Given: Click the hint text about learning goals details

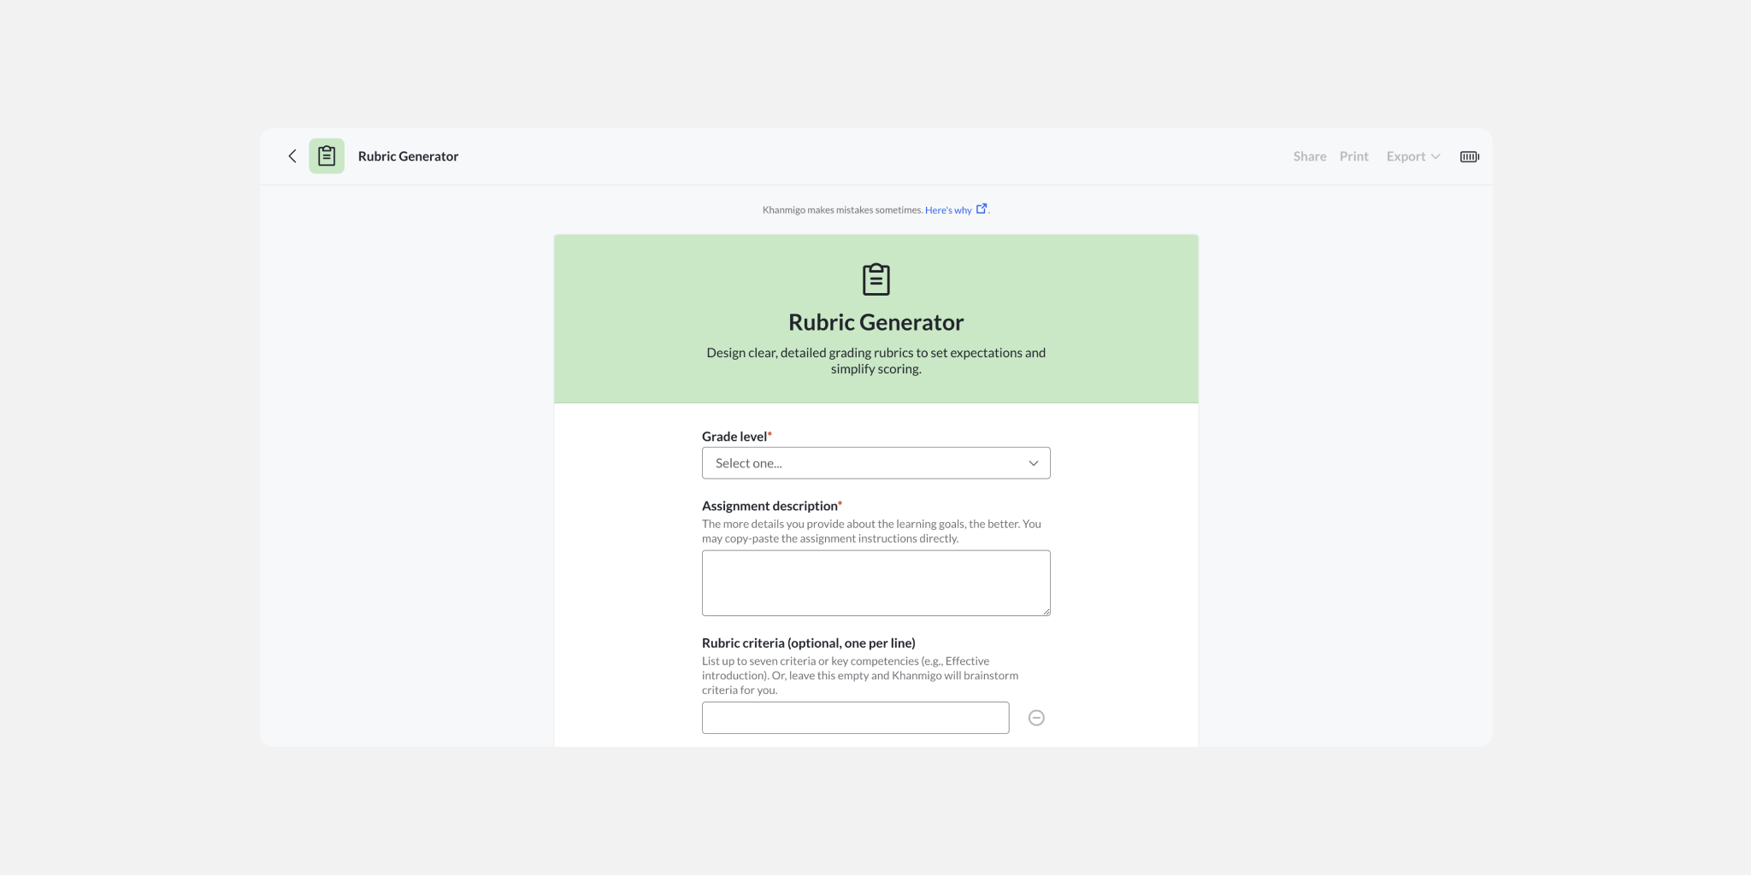Looking at the screenshot, I should [x=871, y=531].
